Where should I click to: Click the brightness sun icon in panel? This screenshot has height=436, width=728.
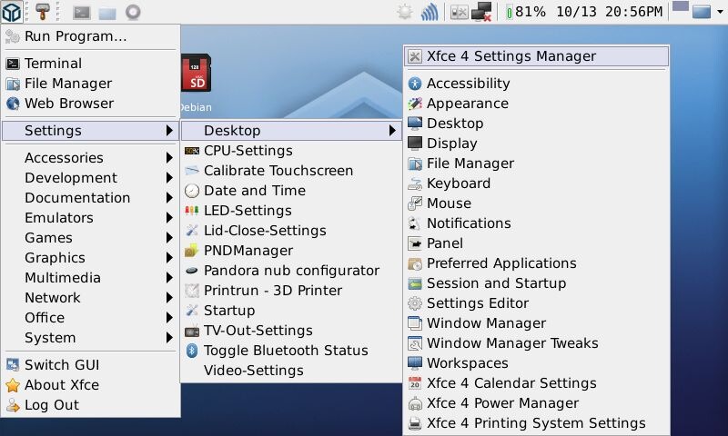[405, 12]
